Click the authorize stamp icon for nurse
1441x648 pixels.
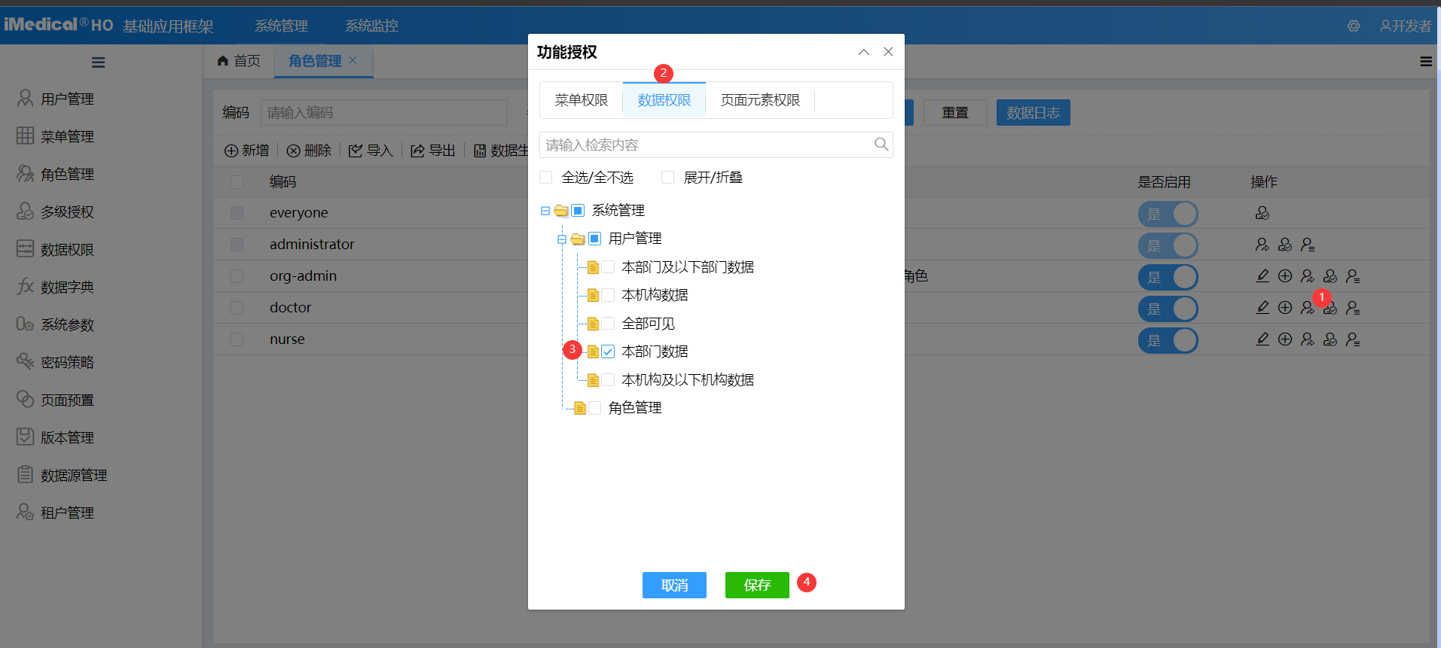1330,339
